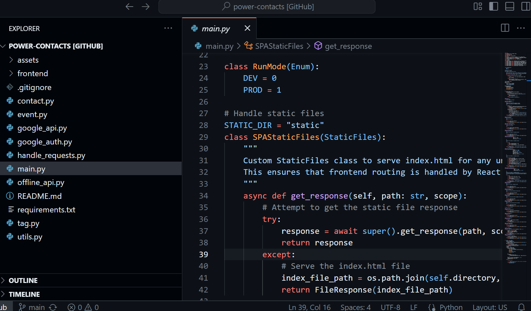Select language mode Python

click(451, 307)
